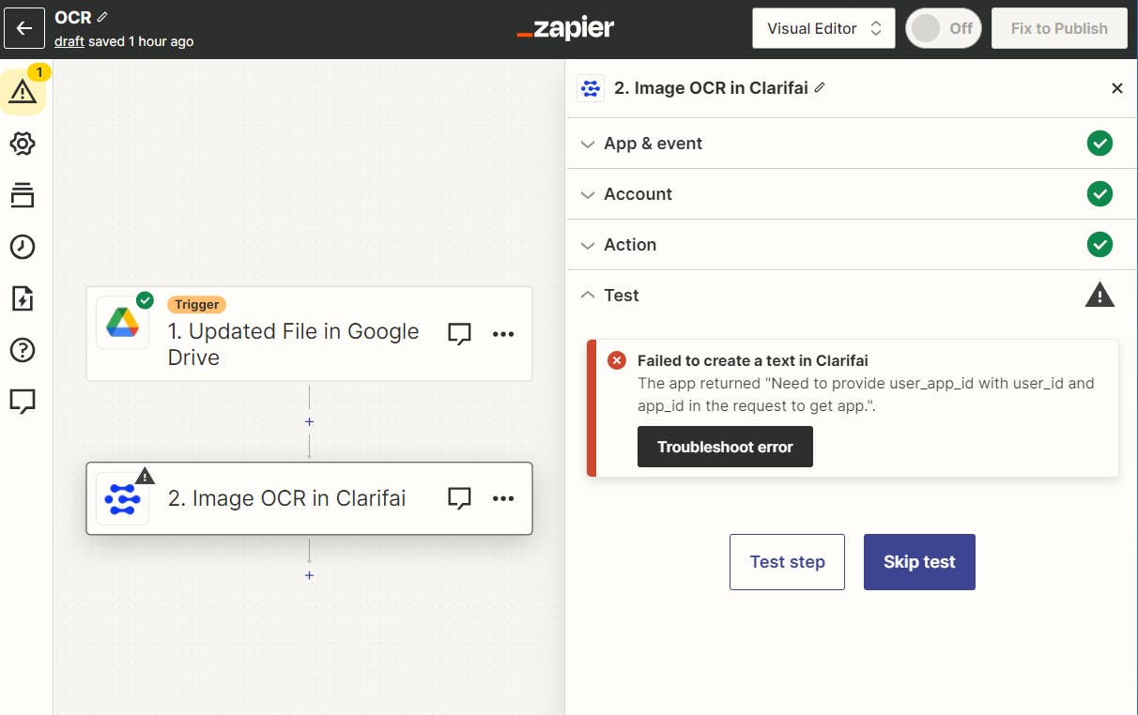
Task: Expand the App & event section
Action: (654, 144)
